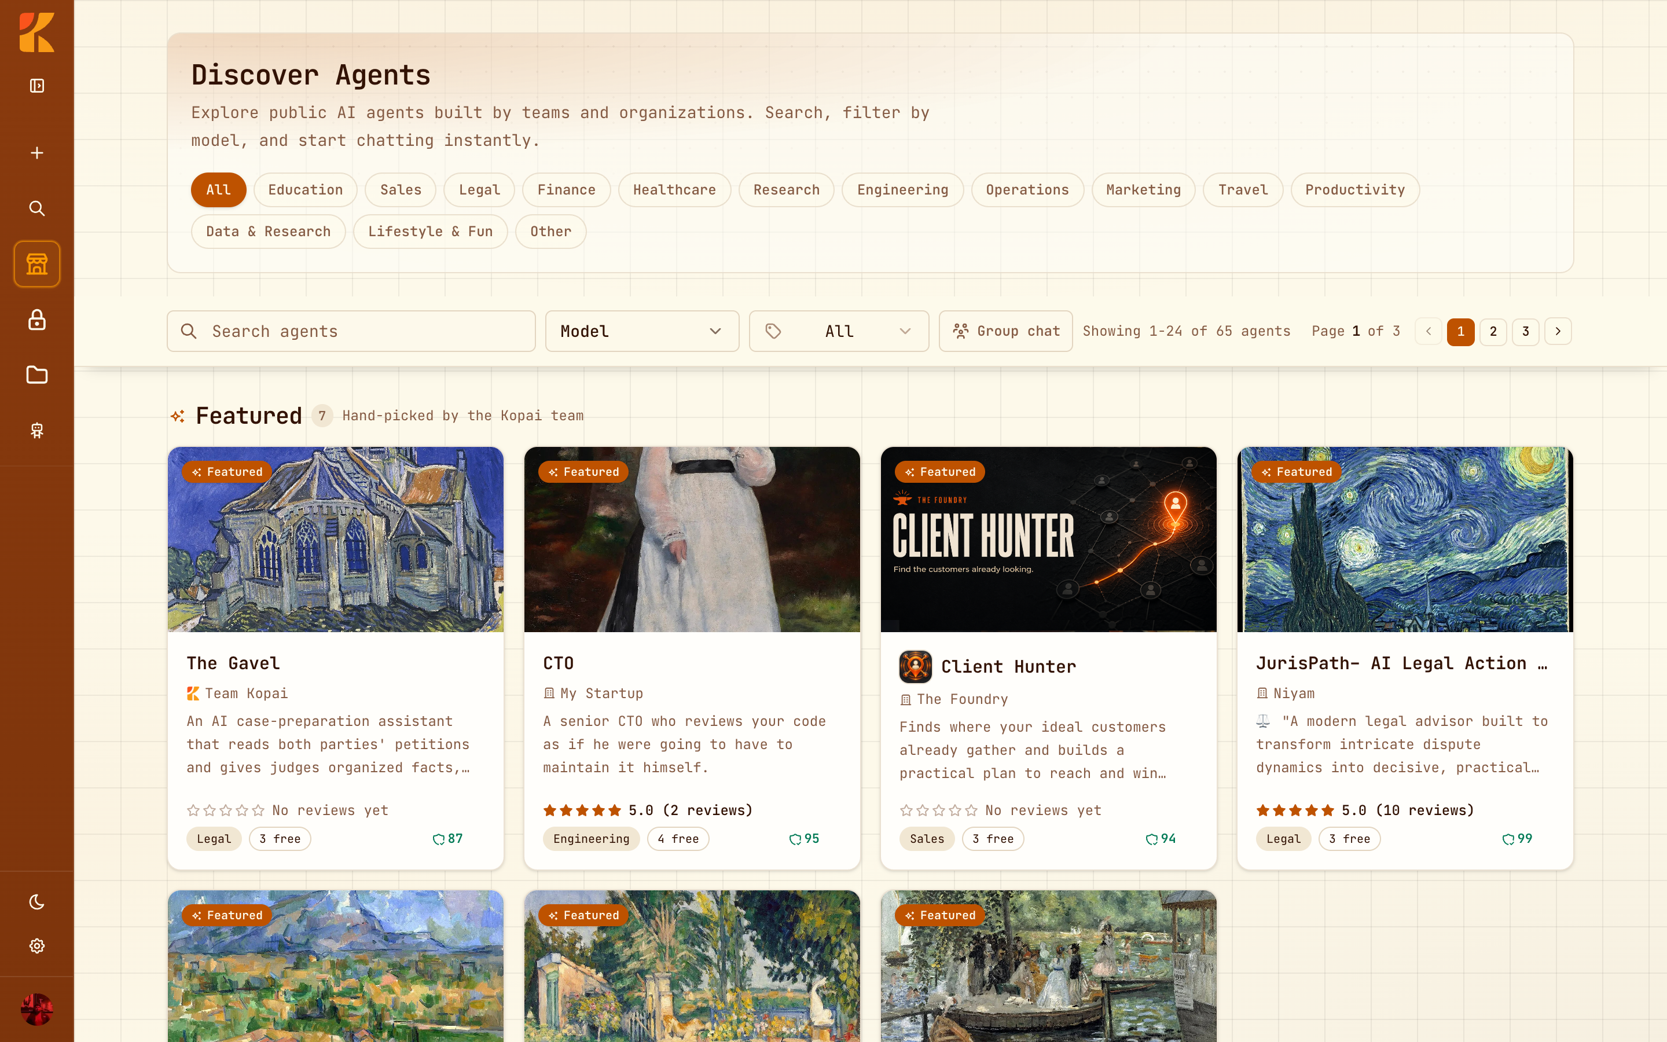Select the Research category chip
The image size is (1667, 1042).
click(x=786, y=190)
